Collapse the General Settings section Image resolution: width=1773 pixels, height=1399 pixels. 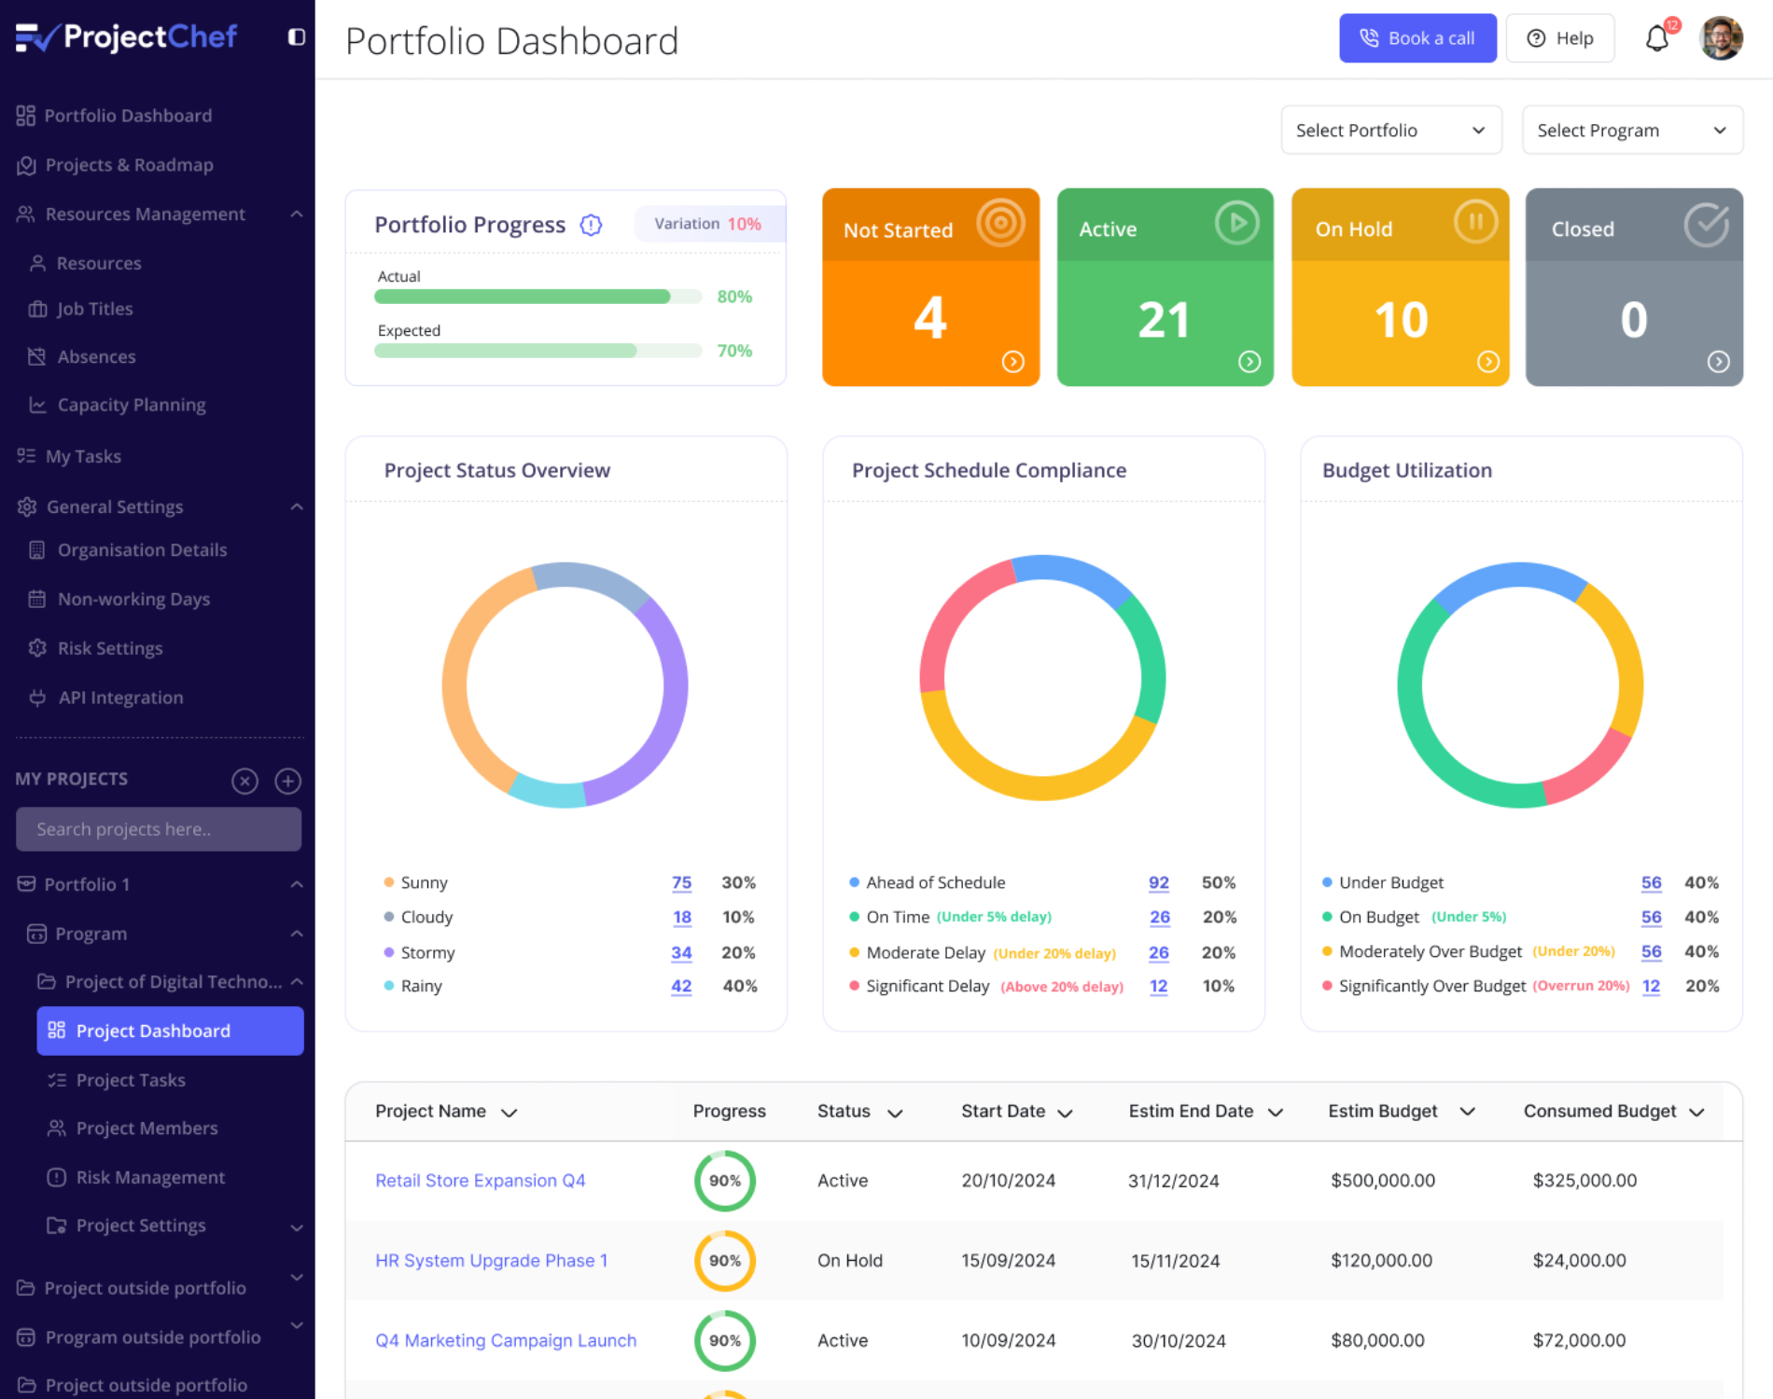pos(297,507)
